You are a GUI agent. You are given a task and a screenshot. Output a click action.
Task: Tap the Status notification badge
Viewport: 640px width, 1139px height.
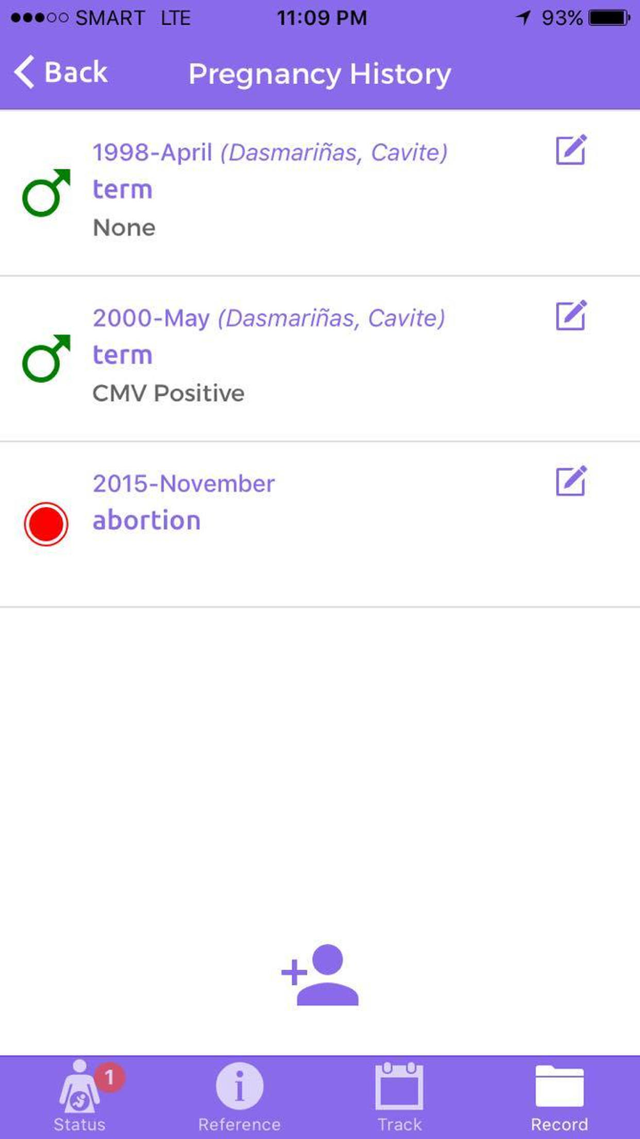[109, 1078]
